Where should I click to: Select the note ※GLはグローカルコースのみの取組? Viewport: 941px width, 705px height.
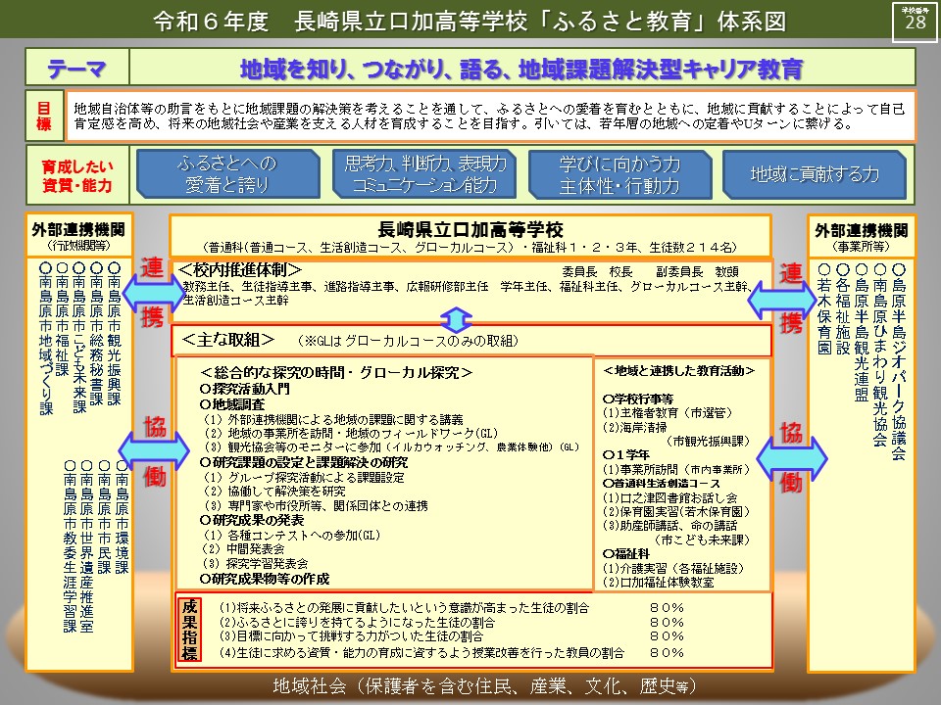[x=408, y=341]
